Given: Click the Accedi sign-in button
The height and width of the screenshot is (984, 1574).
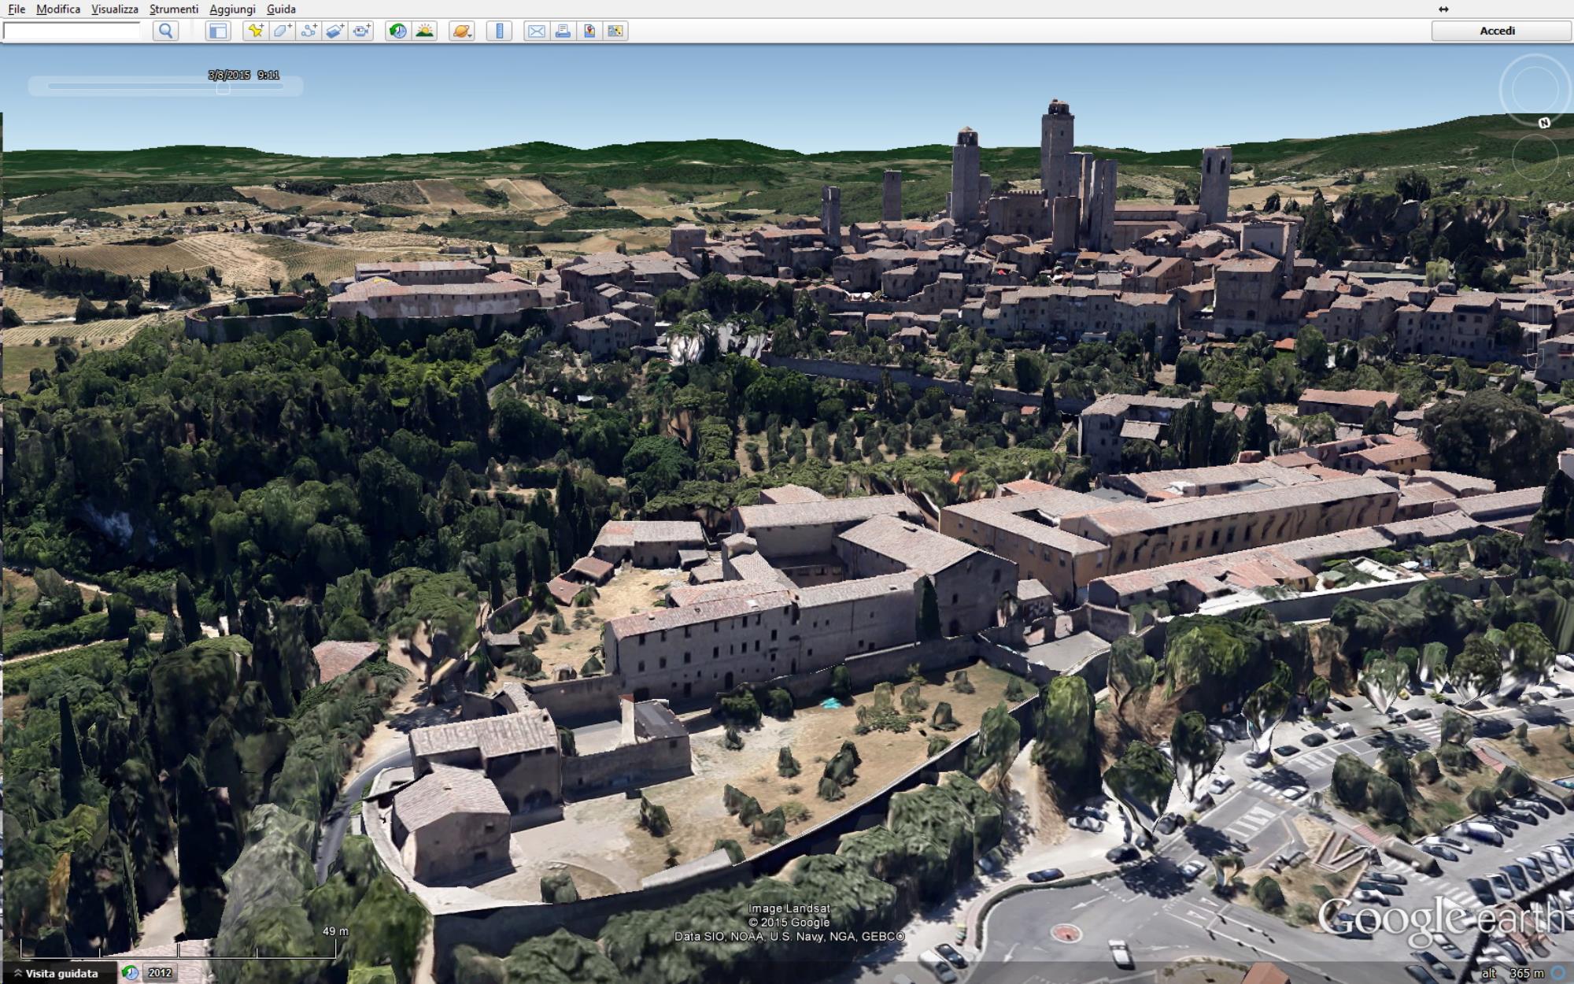Looking at the screenshot, I should (x=1496, y=31).
